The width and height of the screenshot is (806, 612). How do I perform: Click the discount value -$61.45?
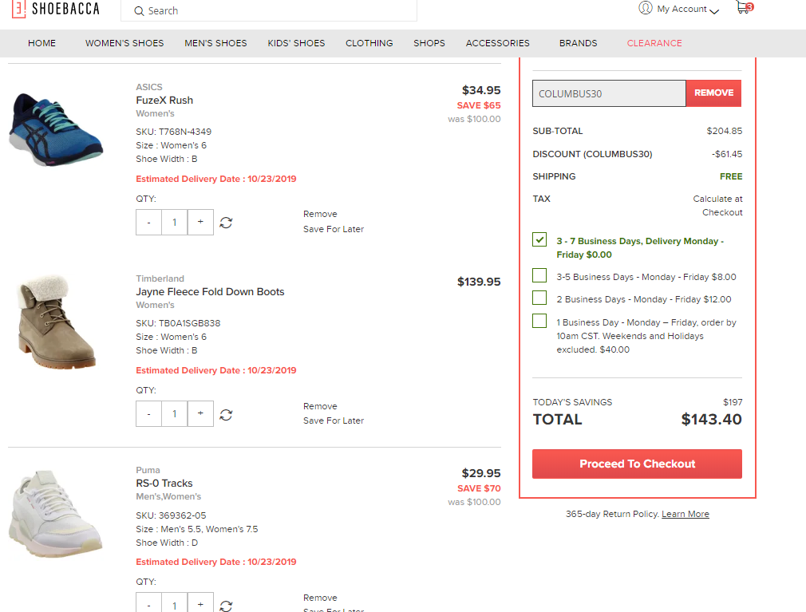tap(727, 154)
